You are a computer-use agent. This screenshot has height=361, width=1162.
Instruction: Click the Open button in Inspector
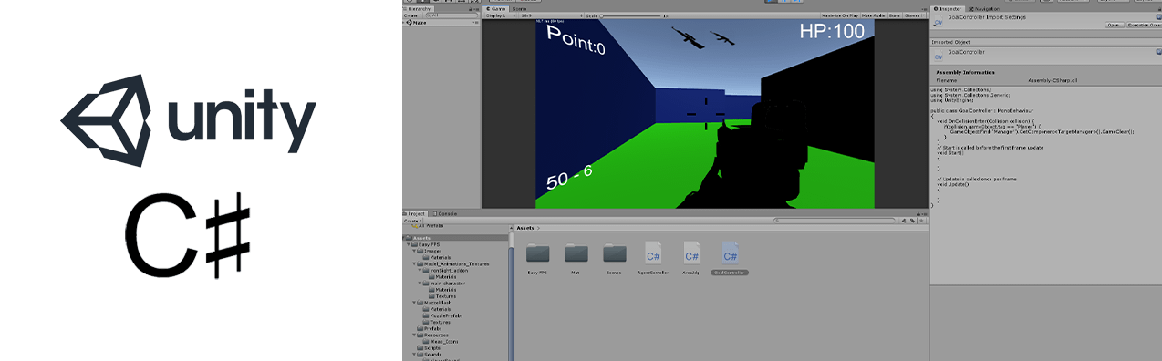[x=1114, y=25]
